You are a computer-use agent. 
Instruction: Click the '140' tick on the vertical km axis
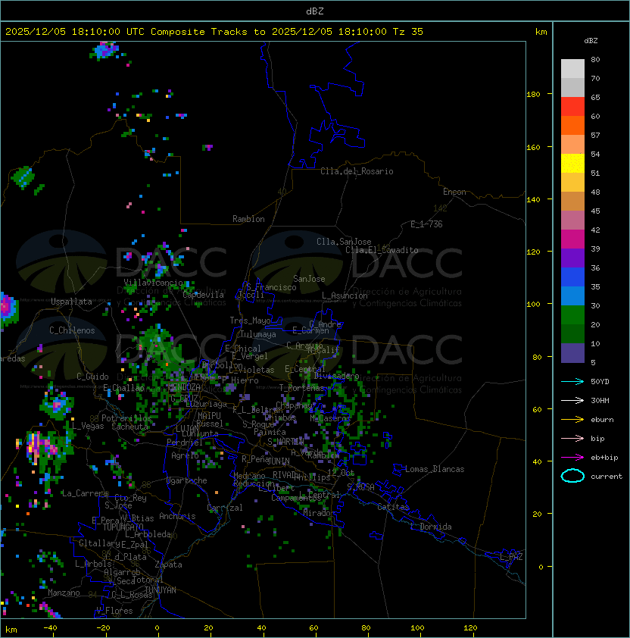(x=533, y=200)
